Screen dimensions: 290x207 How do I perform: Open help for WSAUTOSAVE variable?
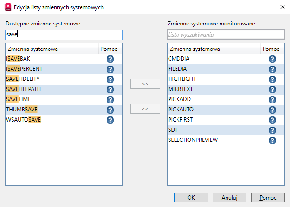(110, 120)
